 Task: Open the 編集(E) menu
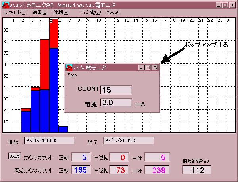click(40, 12)
